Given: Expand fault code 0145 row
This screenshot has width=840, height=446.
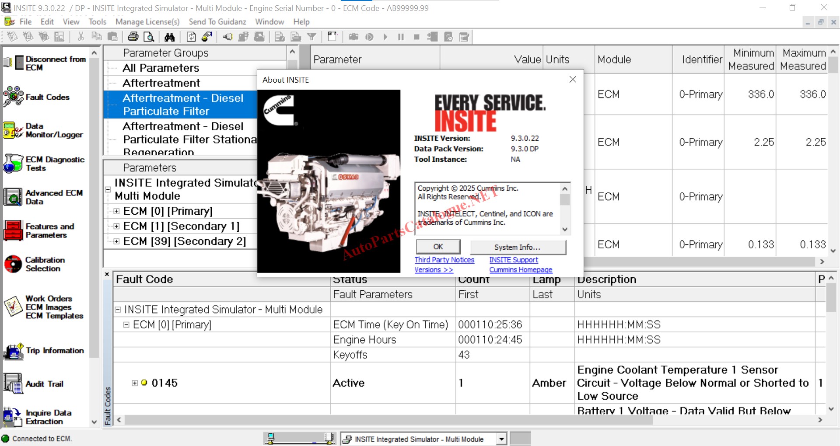Looking at the screenshot, I should coord(135,383).
